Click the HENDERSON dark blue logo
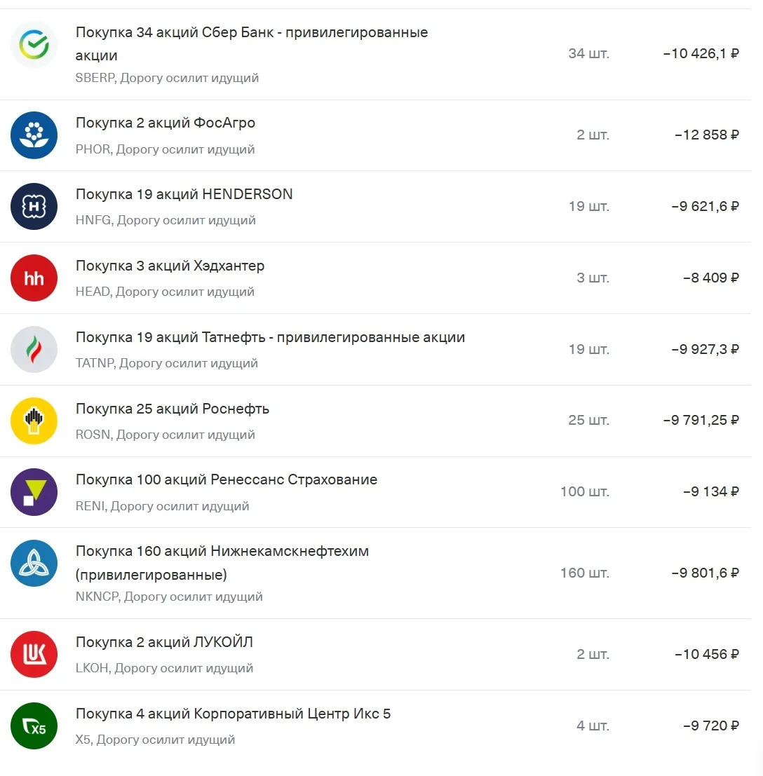This screenshot has height=776, width=763. click(34, 206)
